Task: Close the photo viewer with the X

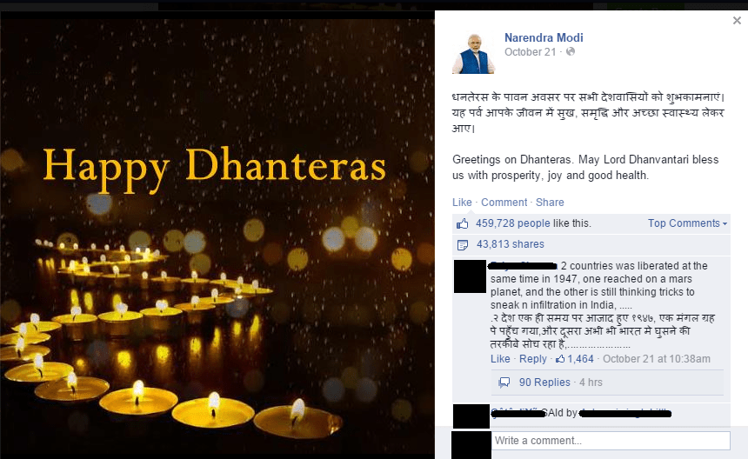Action: 737,21
